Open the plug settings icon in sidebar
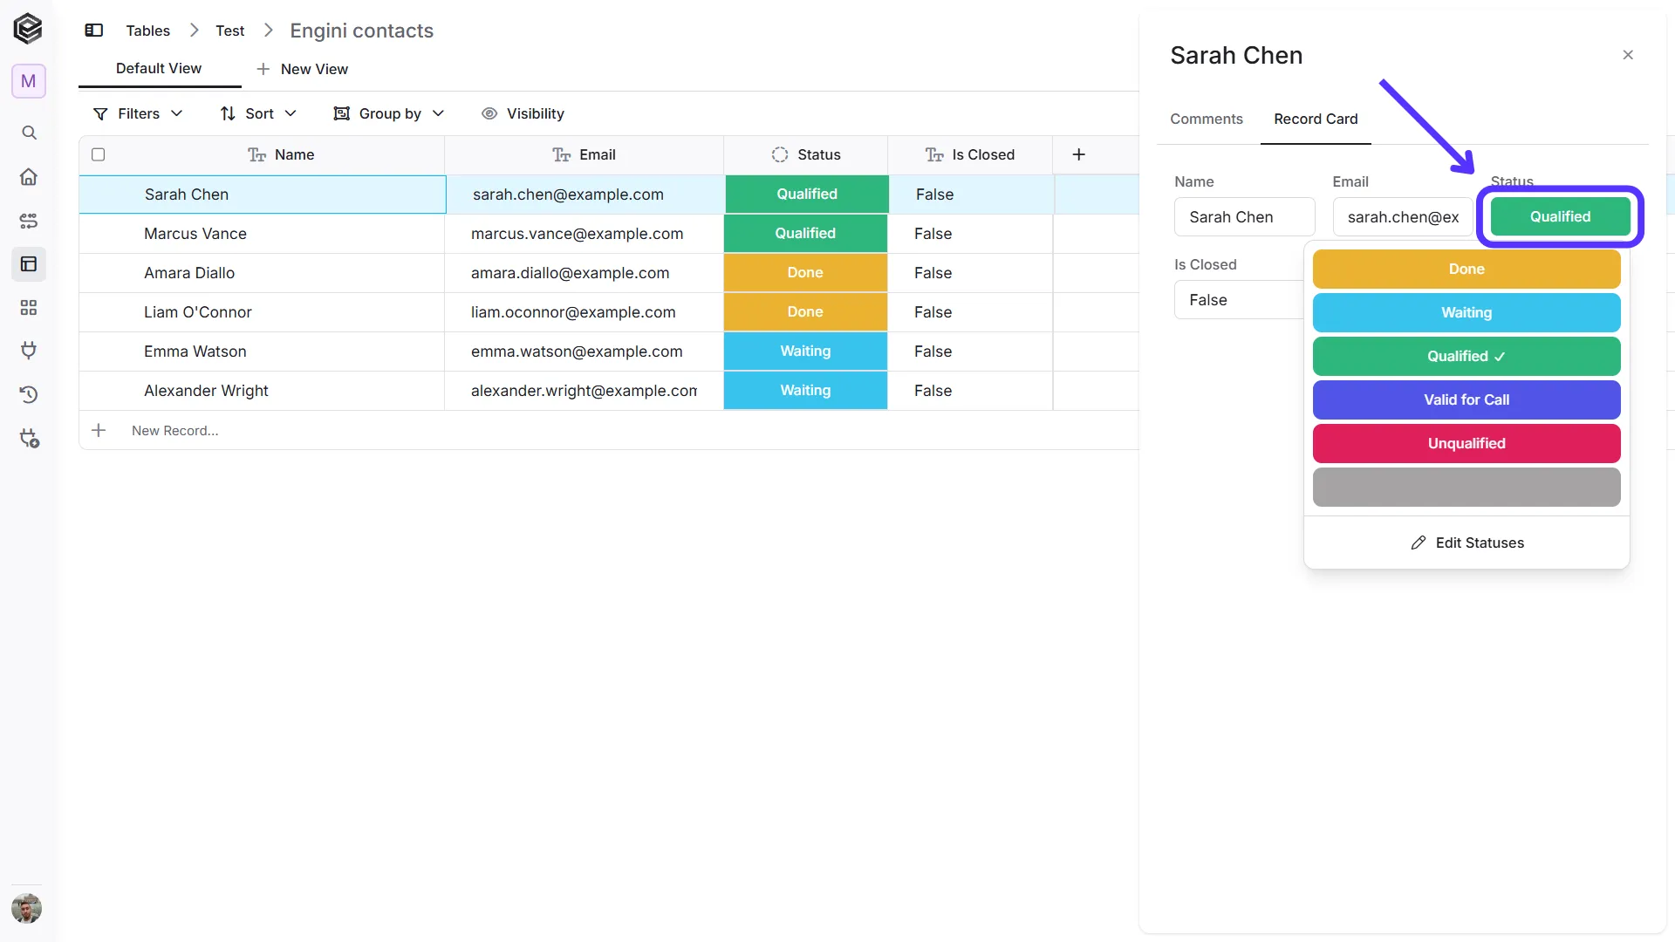 (x=29, y=438)
